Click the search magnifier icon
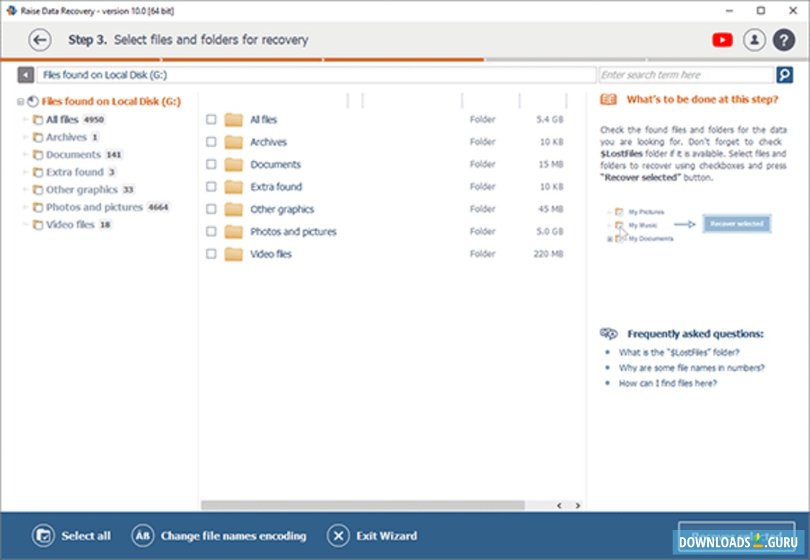This screenshot has height=560, width=810. click(x=785, y=74)
